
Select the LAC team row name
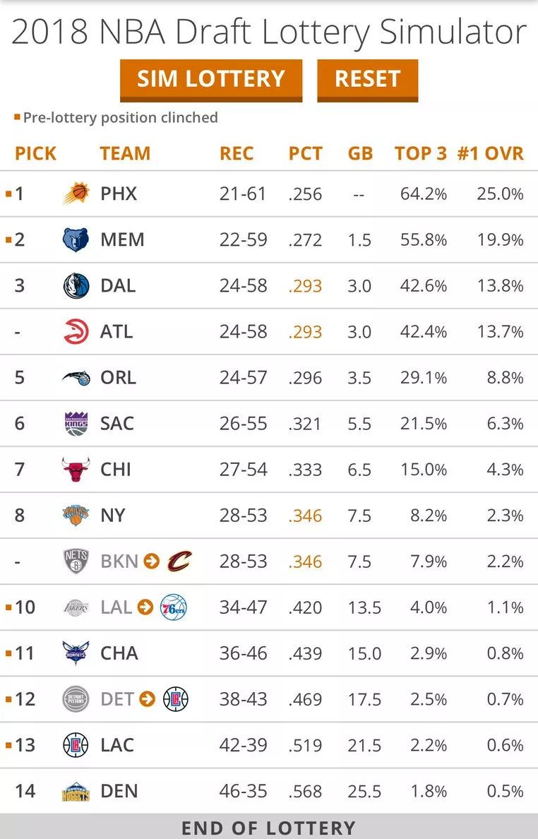[x=116, y=745]
